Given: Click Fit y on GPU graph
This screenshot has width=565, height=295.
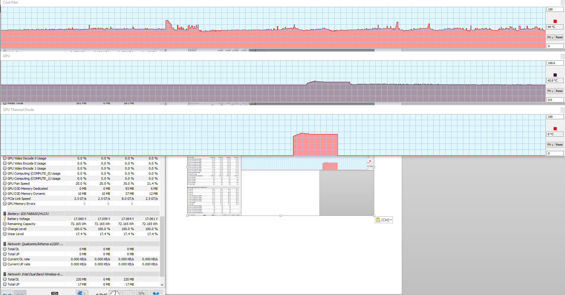Looking at the screenshot, I should 550,91.
